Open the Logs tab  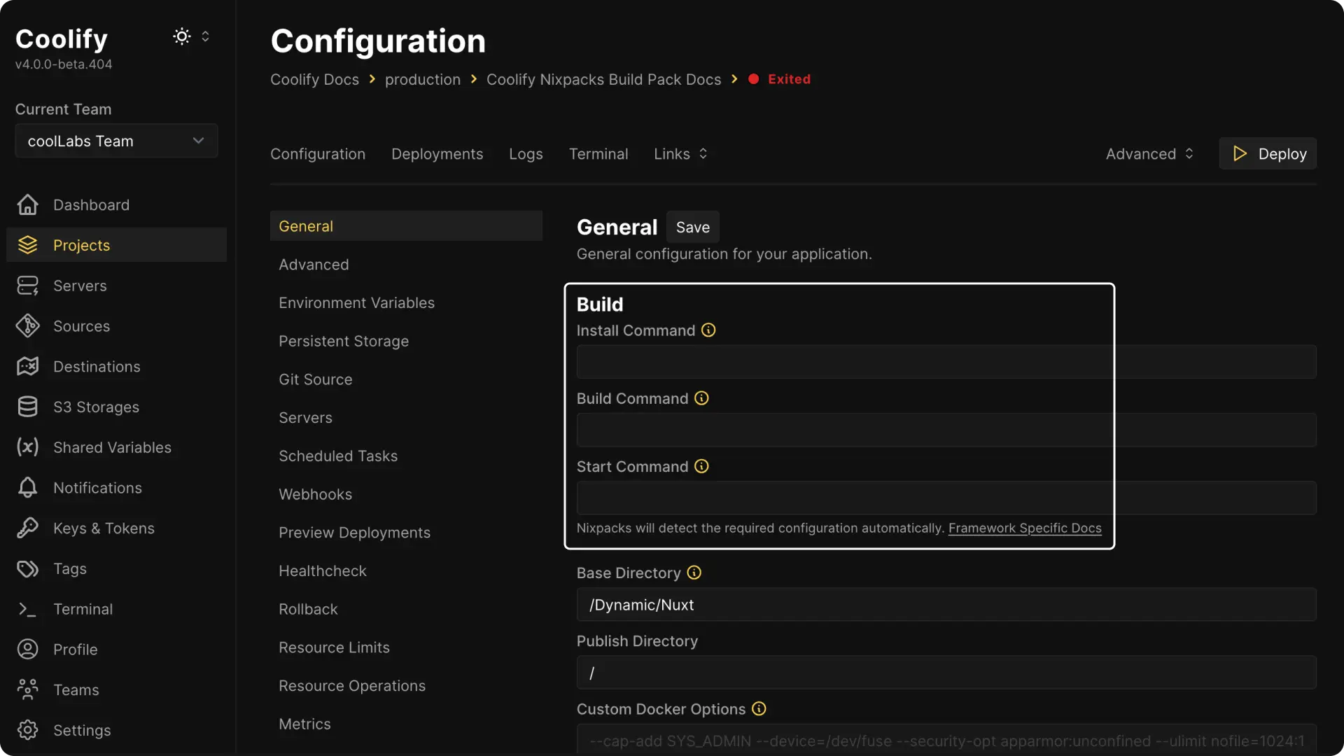(526, 153)
